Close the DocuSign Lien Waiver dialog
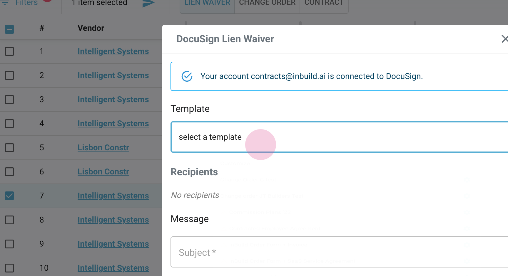 [x=504, y=39]
